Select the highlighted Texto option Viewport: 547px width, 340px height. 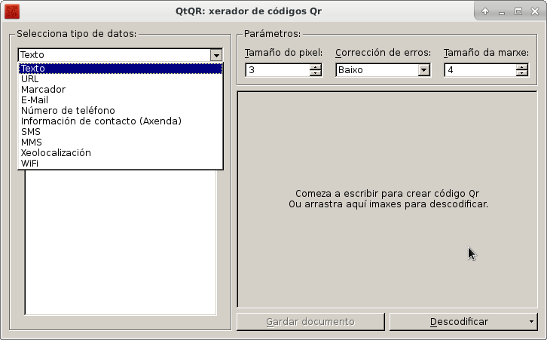(33, 69)
